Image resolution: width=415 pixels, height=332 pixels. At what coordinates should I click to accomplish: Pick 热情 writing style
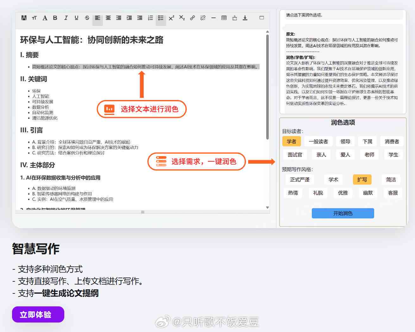[293, 193]
